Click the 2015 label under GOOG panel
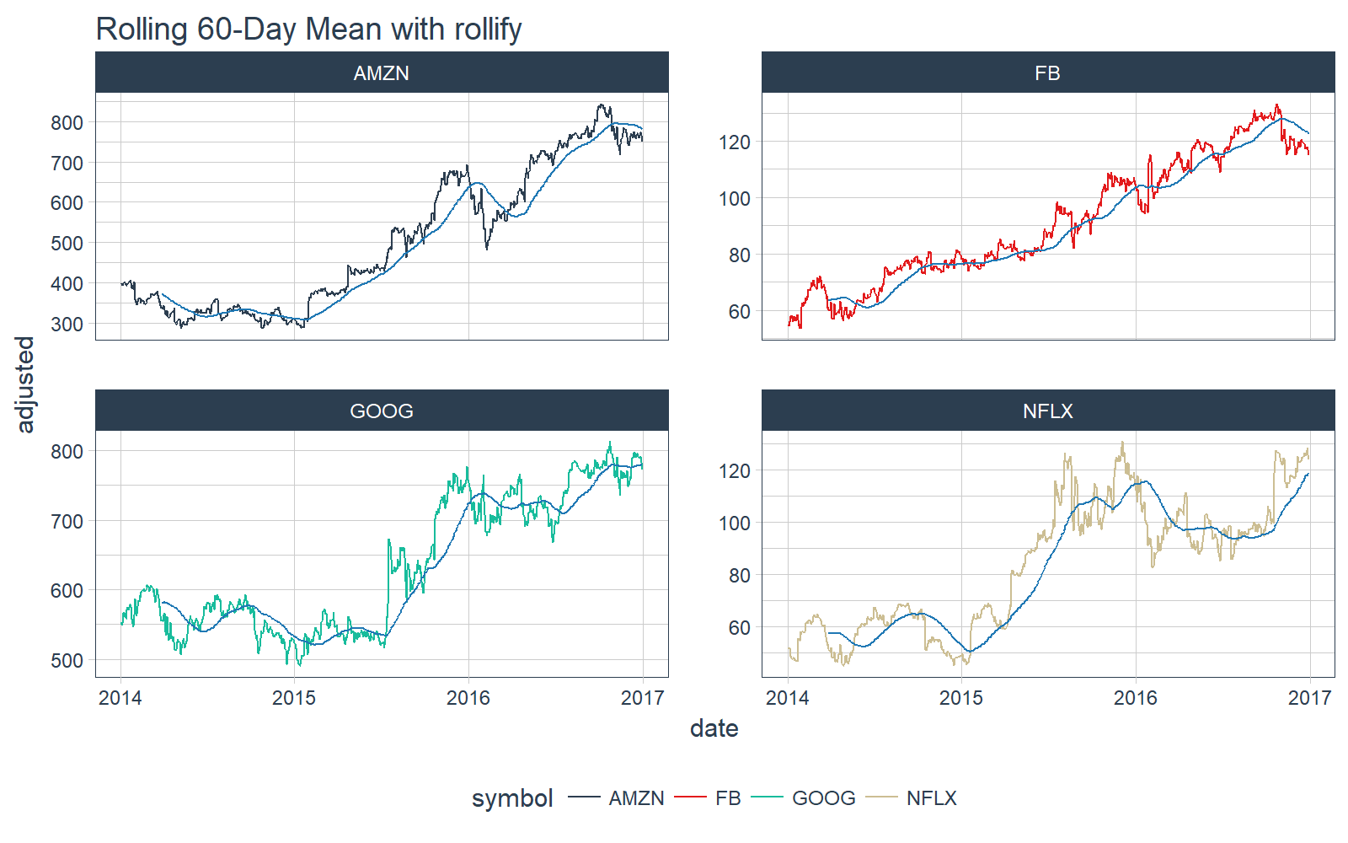This screenshot has height=843, width=1348. point(294,698)
